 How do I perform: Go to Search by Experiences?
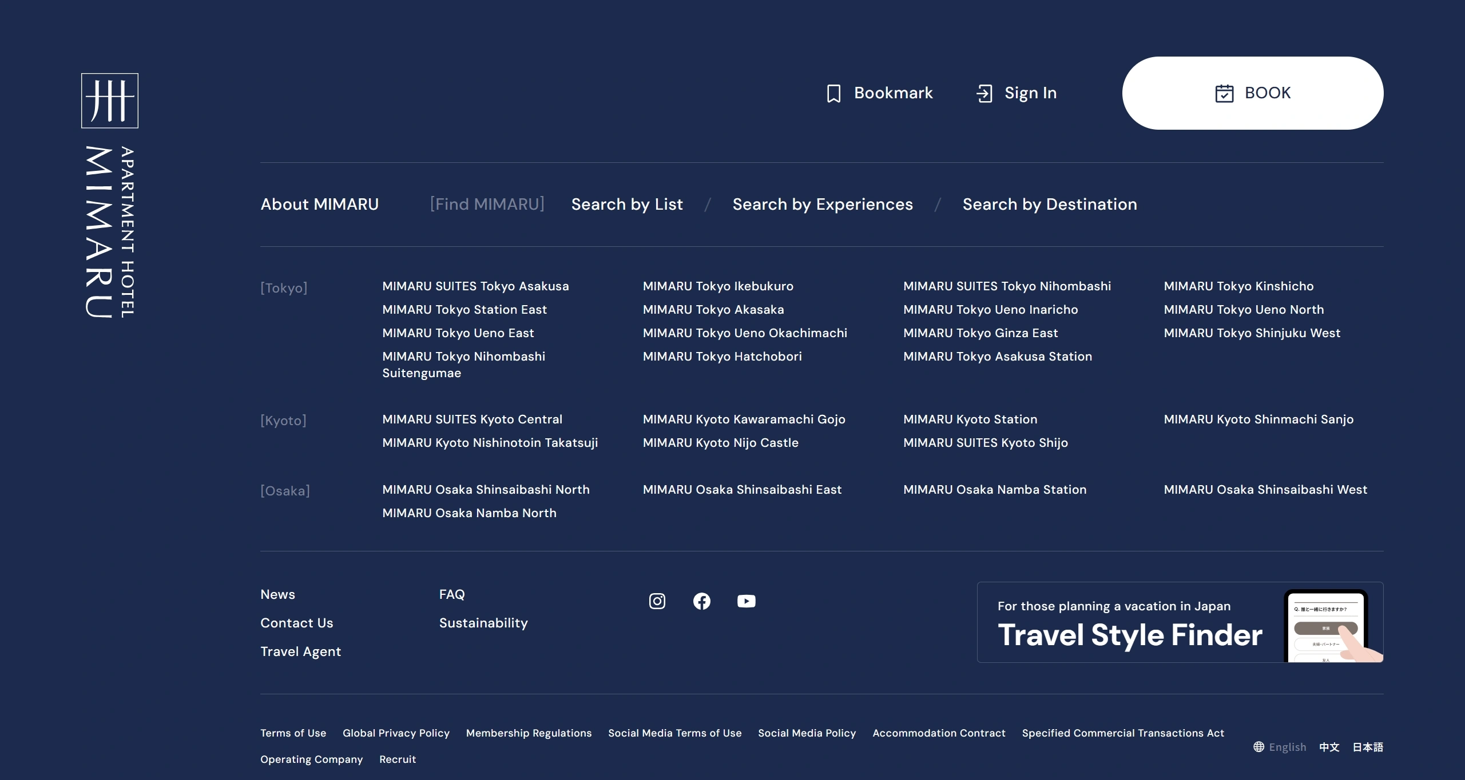pos(822,204)
